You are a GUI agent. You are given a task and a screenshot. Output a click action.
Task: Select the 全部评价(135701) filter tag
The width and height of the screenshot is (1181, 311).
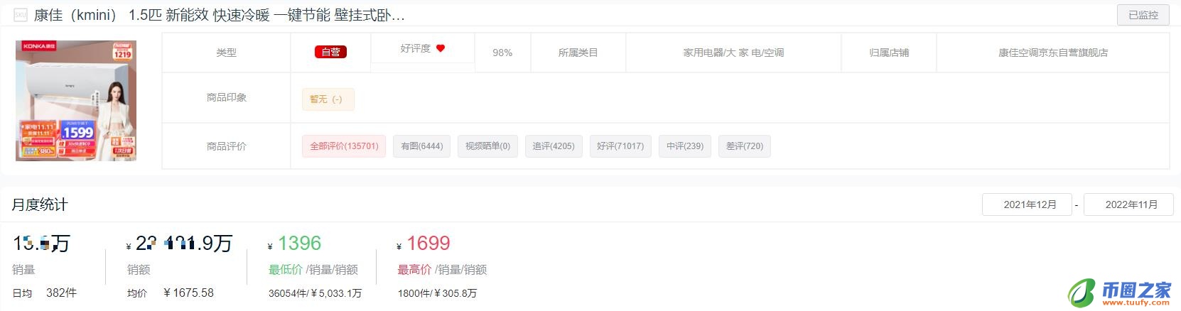[345, 146]
